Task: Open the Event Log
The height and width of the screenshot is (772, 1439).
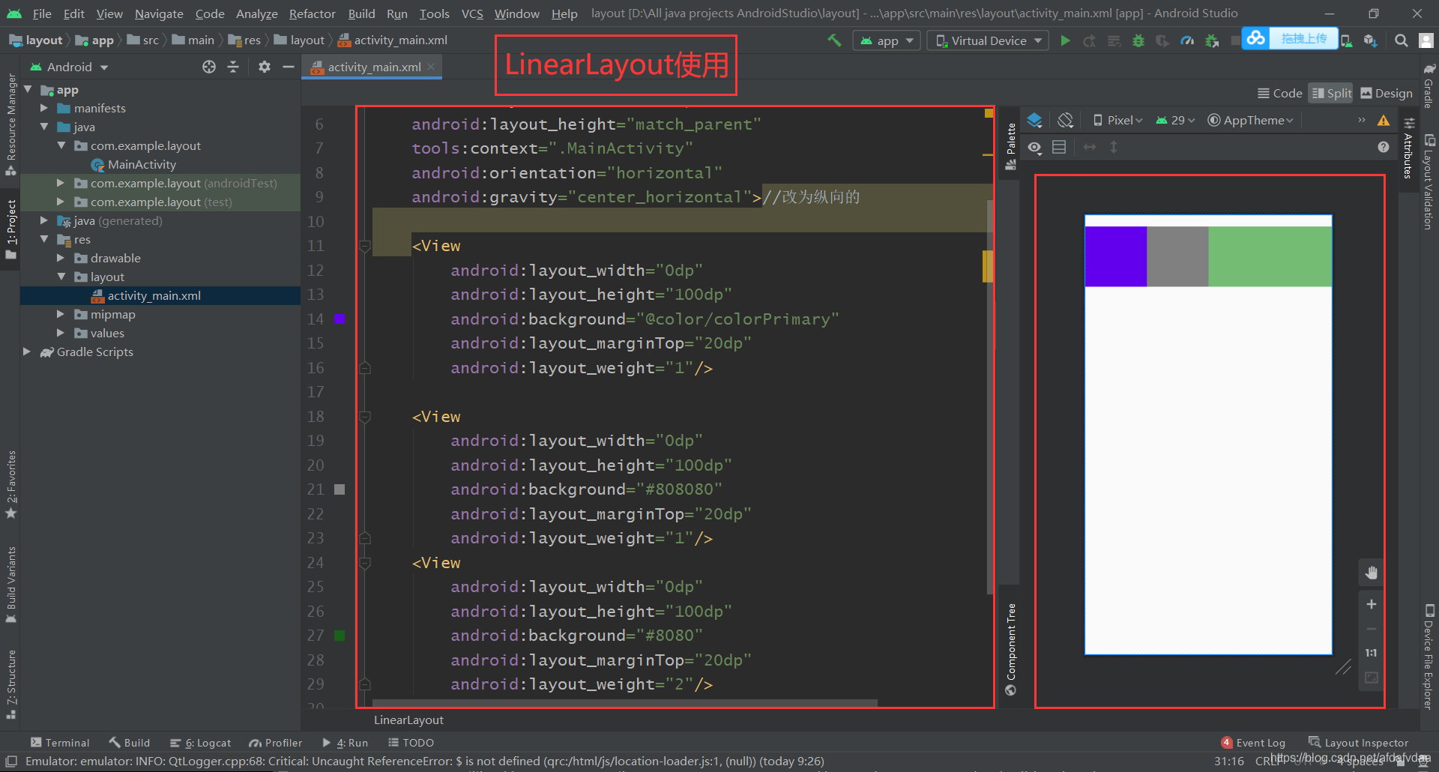Action: 1253,743
